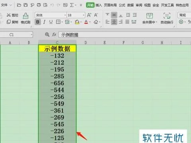Screen dimensions: 191x143
Task: Click the quick toolbar icon left of AutoSum
Action: click(65, 5)
